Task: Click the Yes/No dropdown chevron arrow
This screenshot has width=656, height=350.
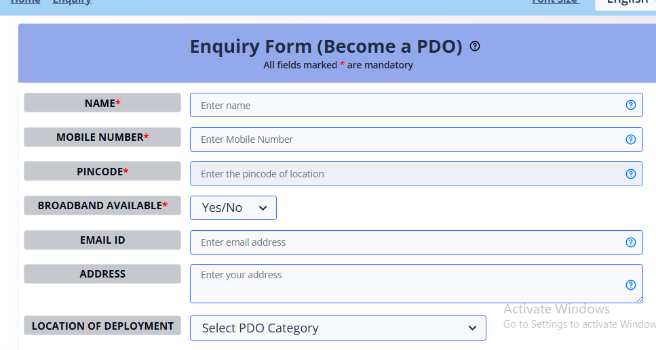Action: (x=263, y=208)
